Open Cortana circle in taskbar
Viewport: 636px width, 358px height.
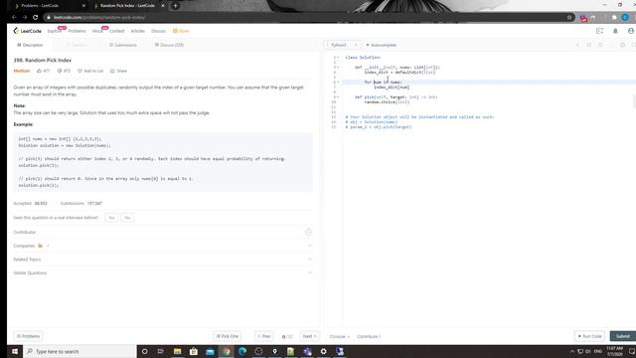coord(144,351)
